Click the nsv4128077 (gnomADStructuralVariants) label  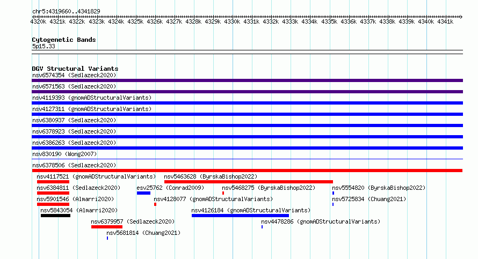pos(213,199)
